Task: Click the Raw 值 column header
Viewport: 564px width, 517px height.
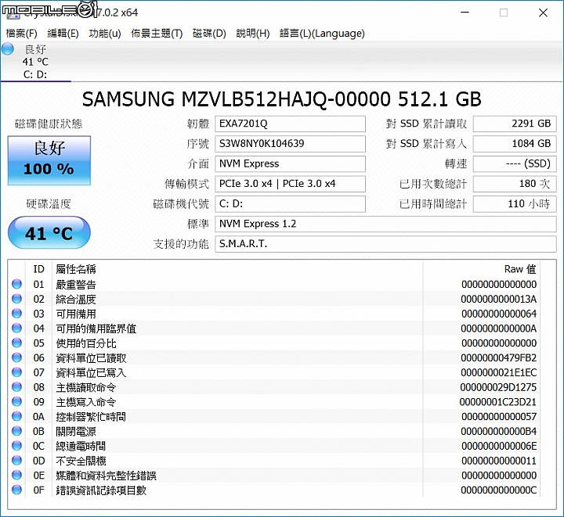Action: click(520, 269)
